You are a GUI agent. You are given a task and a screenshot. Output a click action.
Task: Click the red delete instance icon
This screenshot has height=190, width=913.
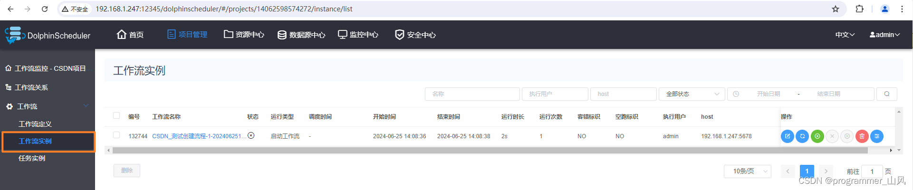coord(862,136)
